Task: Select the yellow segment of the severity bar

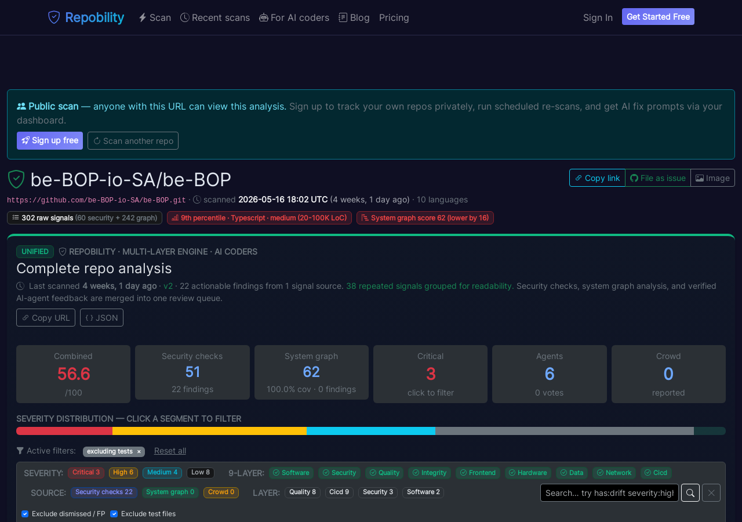Action: point(209,431)
